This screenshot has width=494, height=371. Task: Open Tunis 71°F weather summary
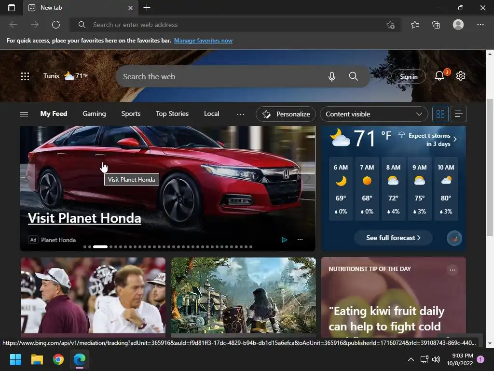pos(66,76)
